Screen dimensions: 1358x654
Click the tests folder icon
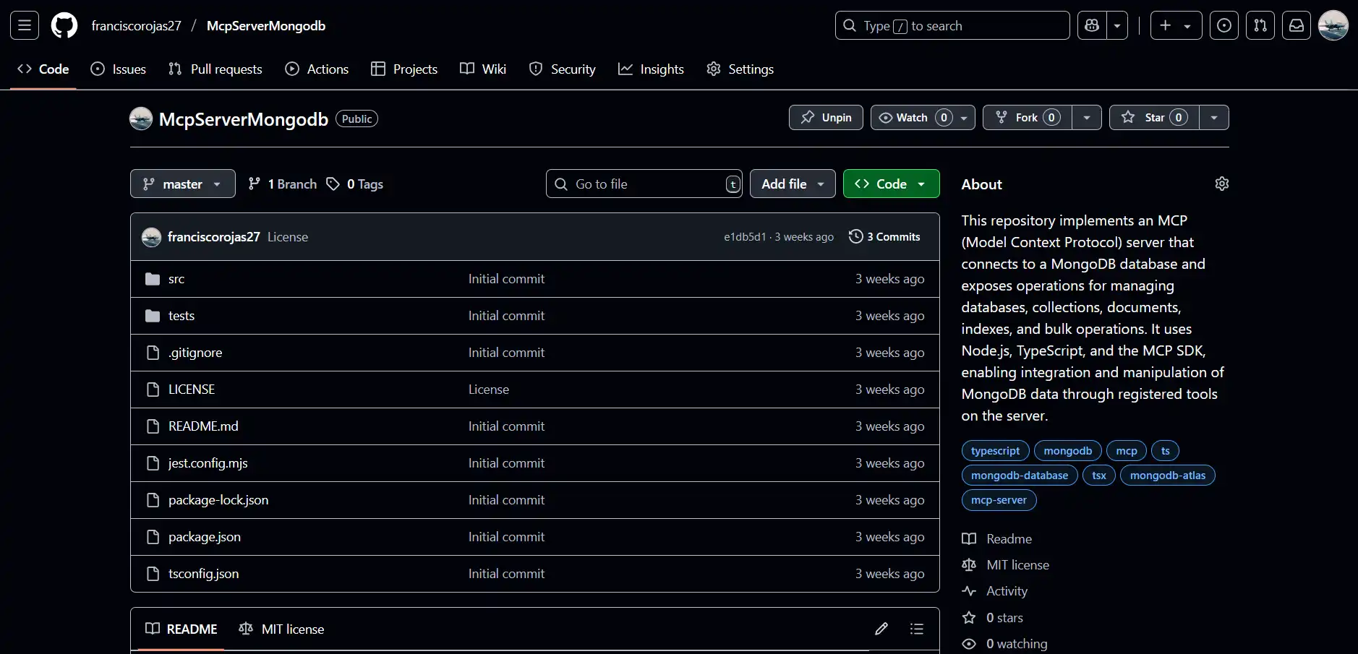click(153, 316)
